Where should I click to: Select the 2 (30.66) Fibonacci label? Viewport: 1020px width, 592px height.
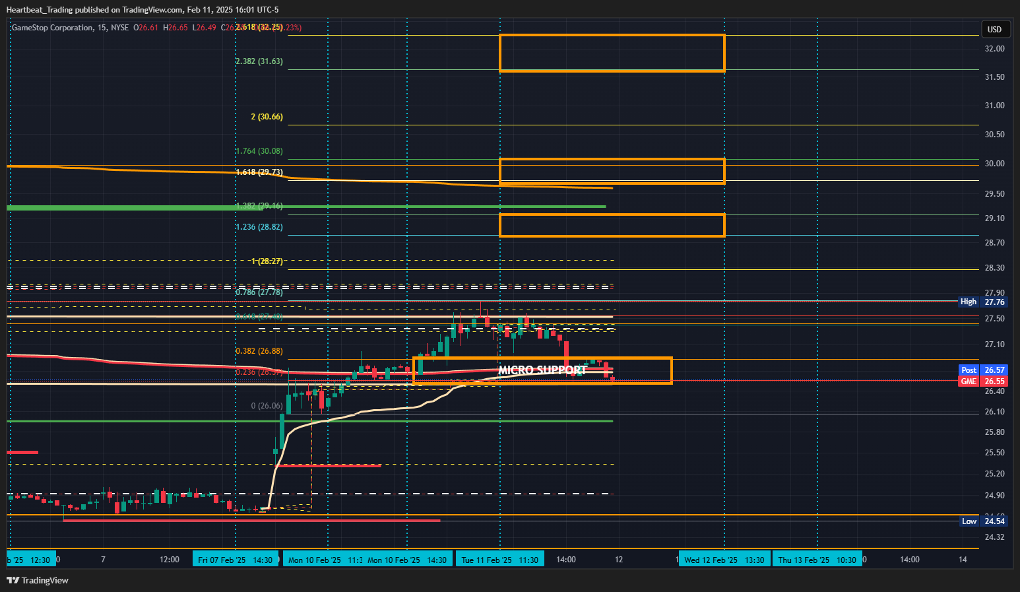click(x=267, y=117)
